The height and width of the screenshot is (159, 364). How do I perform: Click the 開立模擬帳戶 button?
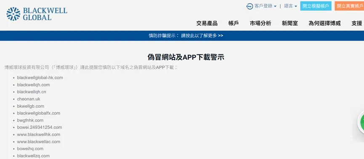pyautogui.click(x=316, y=6)
